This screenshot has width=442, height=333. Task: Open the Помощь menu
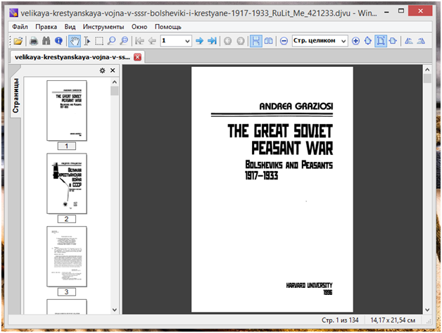click(168, 27)
